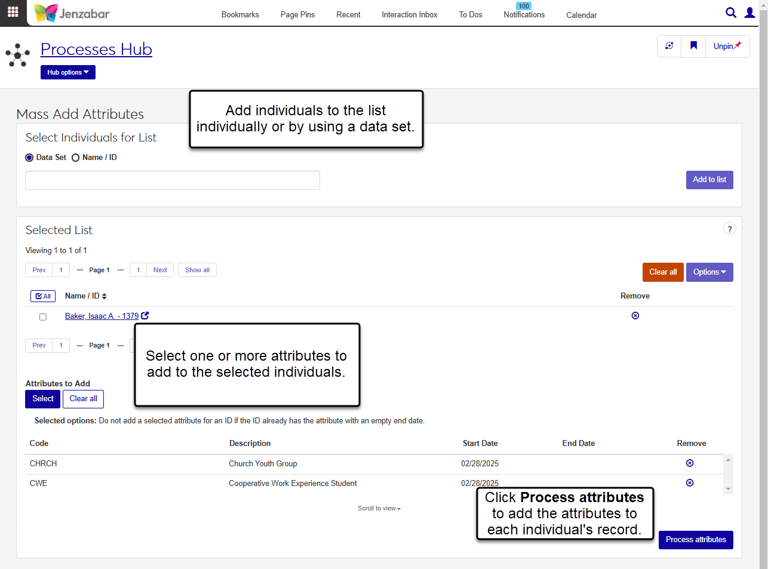
Task: Check the box for Baker, Isaac A.
Action: (x=43, y=317)
